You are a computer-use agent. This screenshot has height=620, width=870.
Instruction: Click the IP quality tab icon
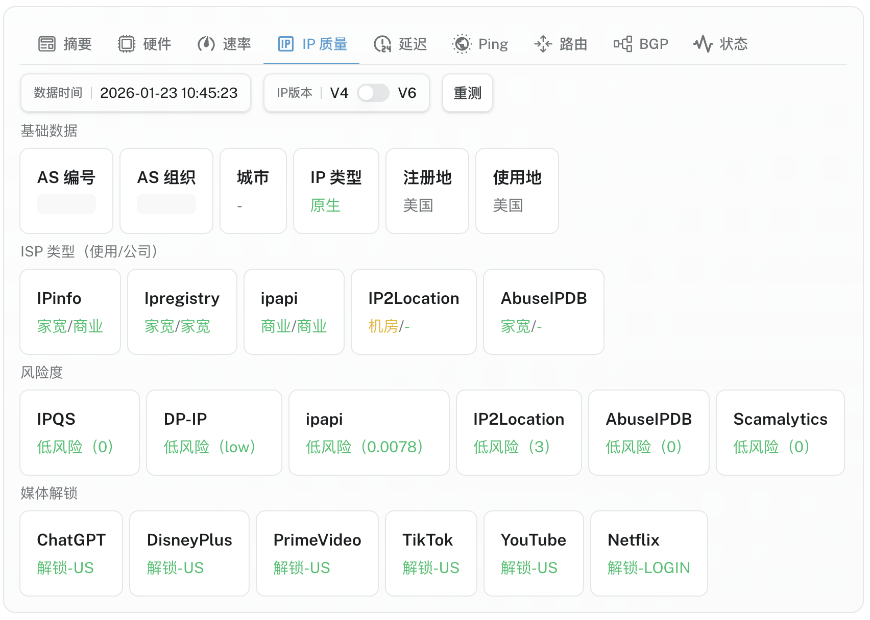point(286,44)
